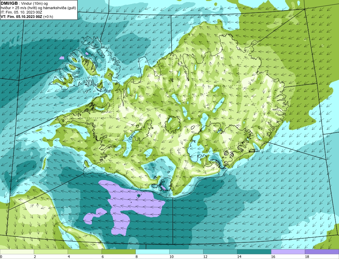Click the legend scale label 0
Viewport: 339px width, 259px height.
1,257
